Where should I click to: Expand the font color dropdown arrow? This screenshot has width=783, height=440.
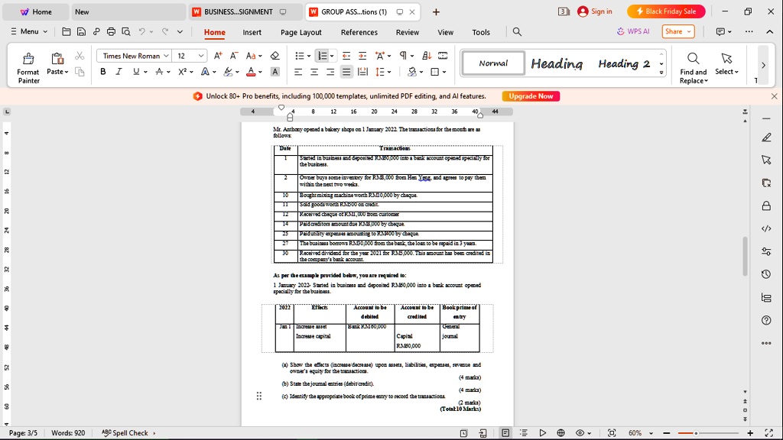(258, 71)
